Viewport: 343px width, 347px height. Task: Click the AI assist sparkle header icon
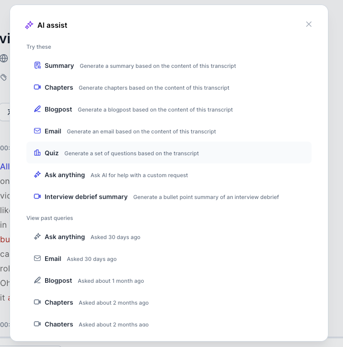tap(29, 26)
